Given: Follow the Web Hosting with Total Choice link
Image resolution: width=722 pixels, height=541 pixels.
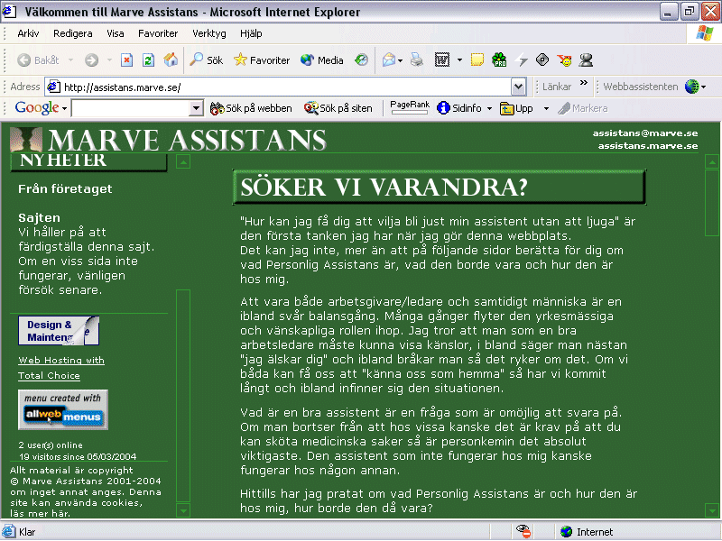Looking at the screenshot, I should [61, 368].
